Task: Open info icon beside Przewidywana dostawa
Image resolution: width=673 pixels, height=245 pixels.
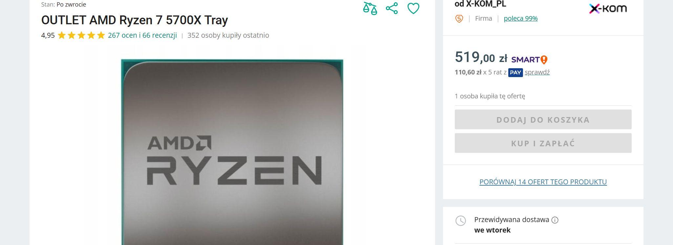Action: (555, 220)
